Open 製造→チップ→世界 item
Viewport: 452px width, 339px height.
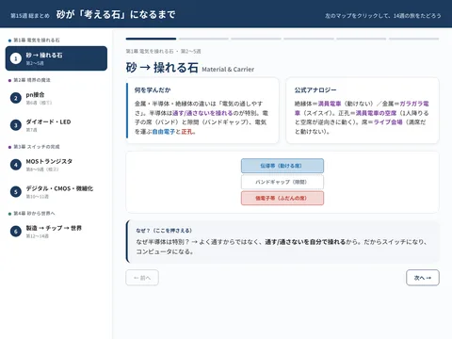[56, 232]
